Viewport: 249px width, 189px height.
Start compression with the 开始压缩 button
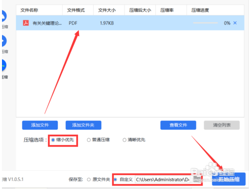click(229, 179)
